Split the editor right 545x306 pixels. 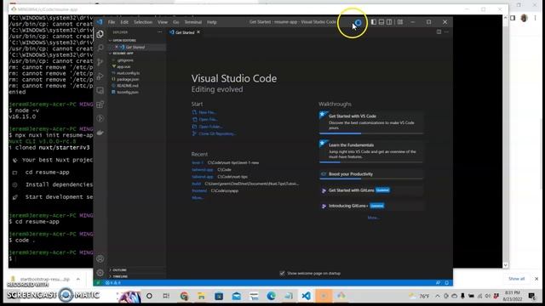tap(439, 32)
